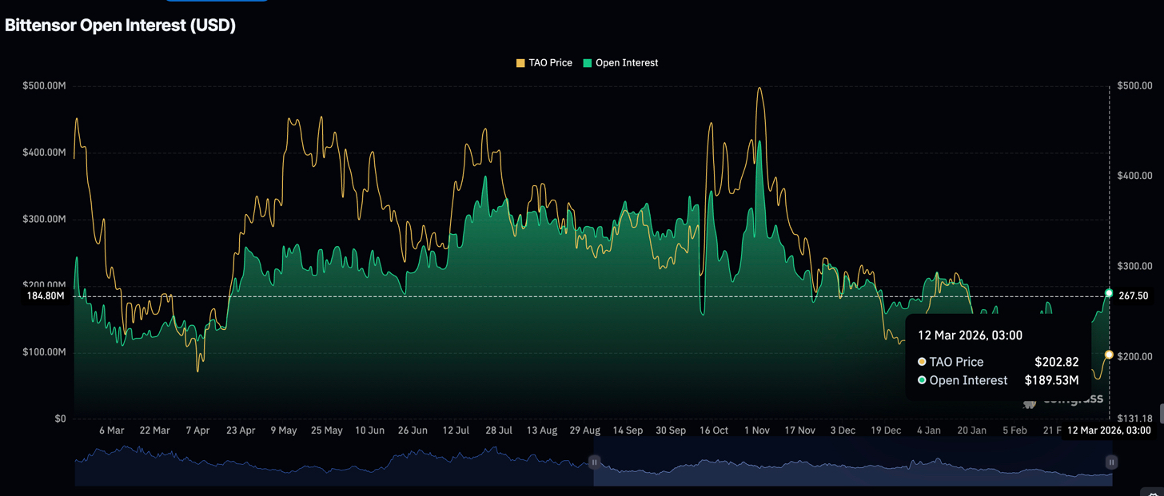Screen dimensions: 1164x496
Task: Select the yellow TAO Price endpoint marker
Action: point(1109,355)
